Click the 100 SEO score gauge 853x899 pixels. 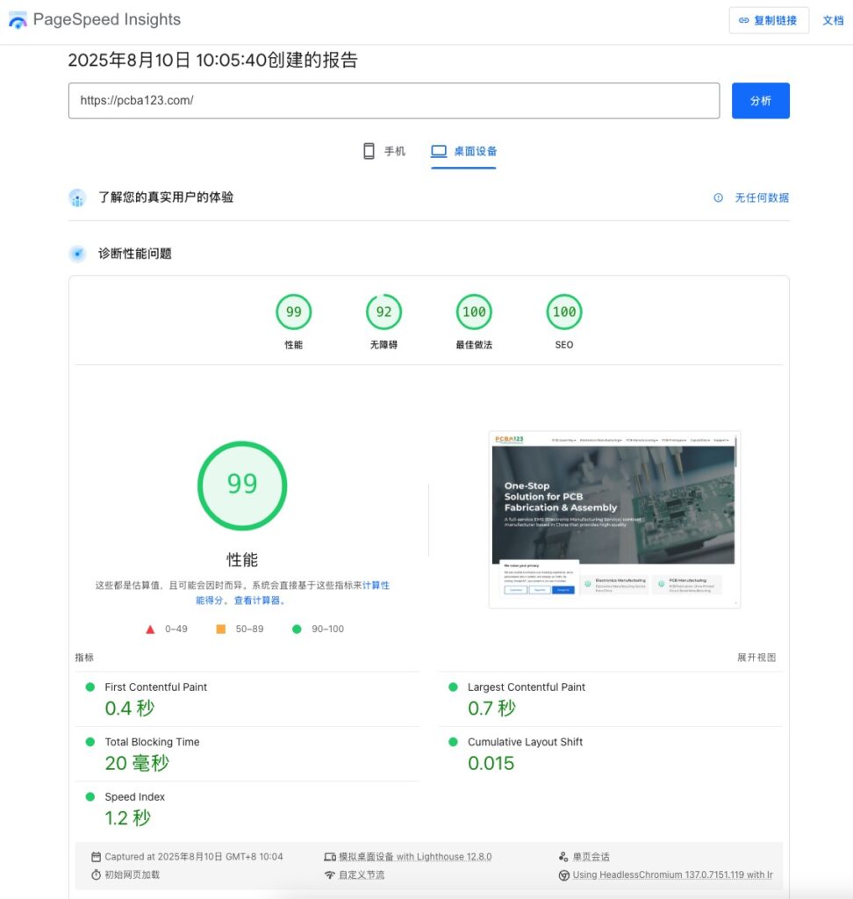pyautogui.click(x=564, y=311)
